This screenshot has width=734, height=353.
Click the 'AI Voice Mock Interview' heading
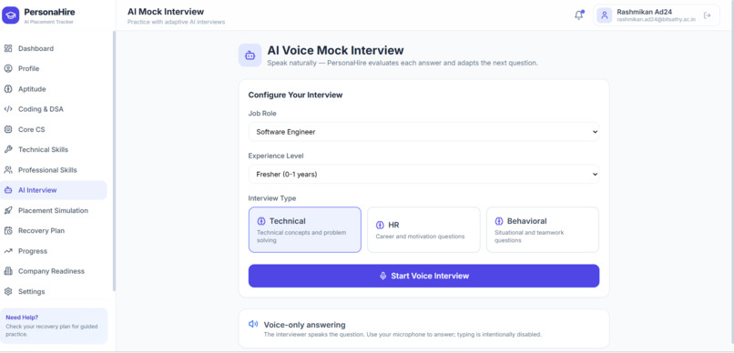click(x=335, y=50)
